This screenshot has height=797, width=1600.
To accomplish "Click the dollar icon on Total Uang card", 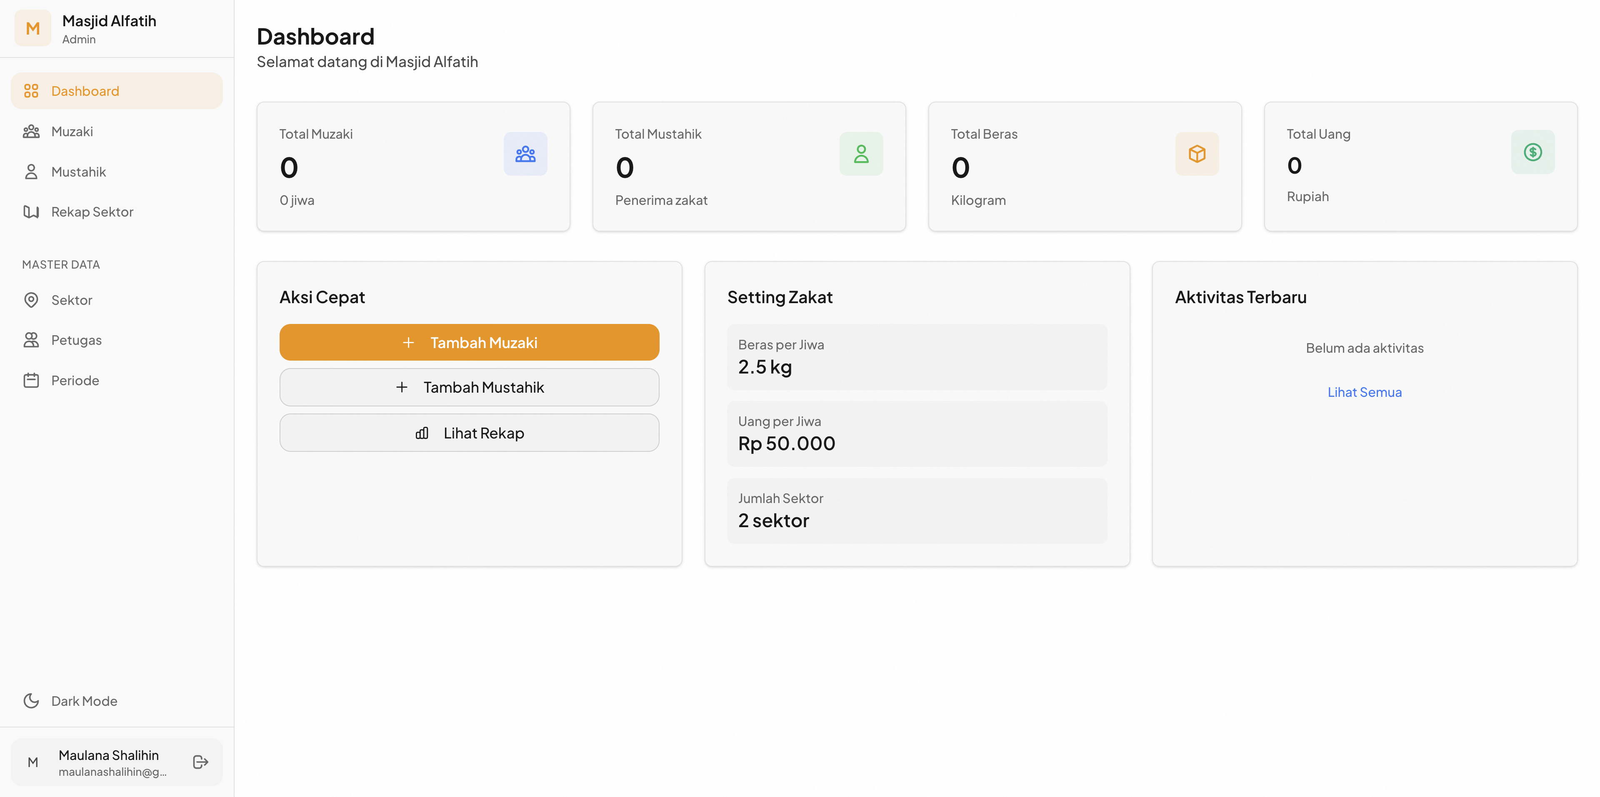I will [x=1533, y=152].
